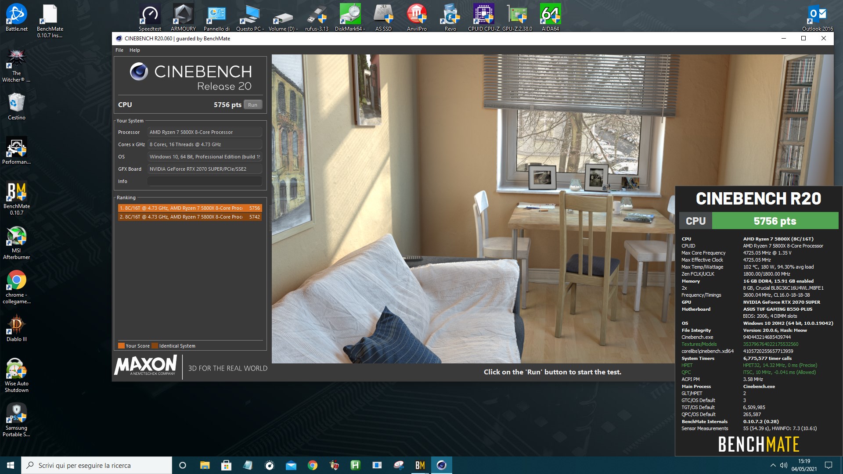This screenshot has width=843, height=474.
Task: Click the dark orange Identical System legend swatch
Action: pyautogui.click(x=155, y=346)
